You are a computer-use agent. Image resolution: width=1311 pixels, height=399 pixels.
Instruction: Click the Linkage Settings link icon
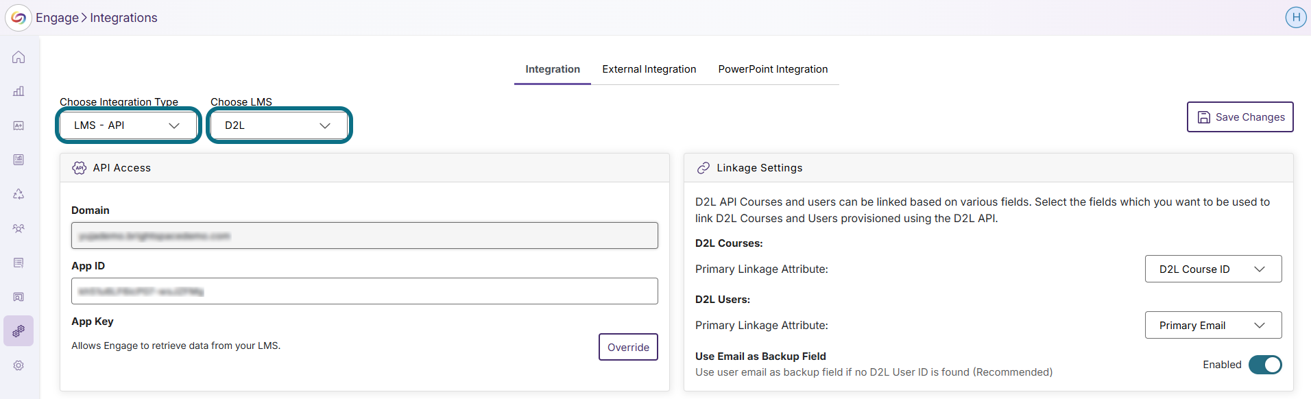[x=703, y=168]
